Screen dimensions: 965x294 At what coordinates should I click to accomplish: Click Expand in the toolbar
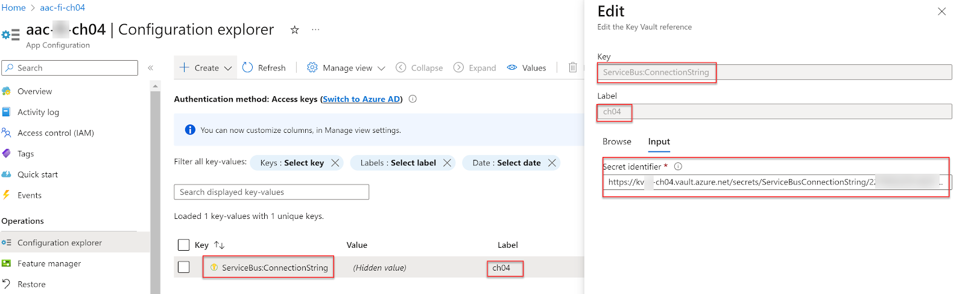[x=475, y=68]
